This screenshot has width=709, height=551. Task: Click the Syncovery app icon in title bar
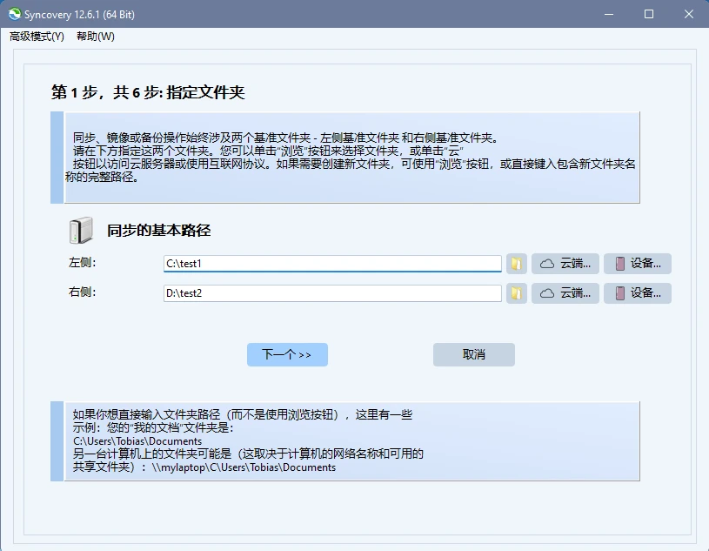pos(15,14)
